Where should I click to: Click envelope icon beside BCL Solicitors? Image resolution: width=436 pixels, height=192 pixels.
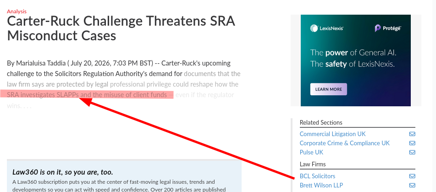(x=412, y=176)
